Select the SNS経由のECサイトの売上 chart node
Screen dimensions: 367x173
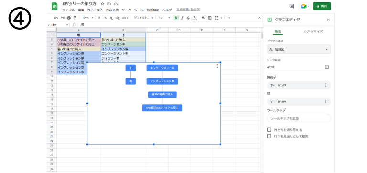click(162, 108)
